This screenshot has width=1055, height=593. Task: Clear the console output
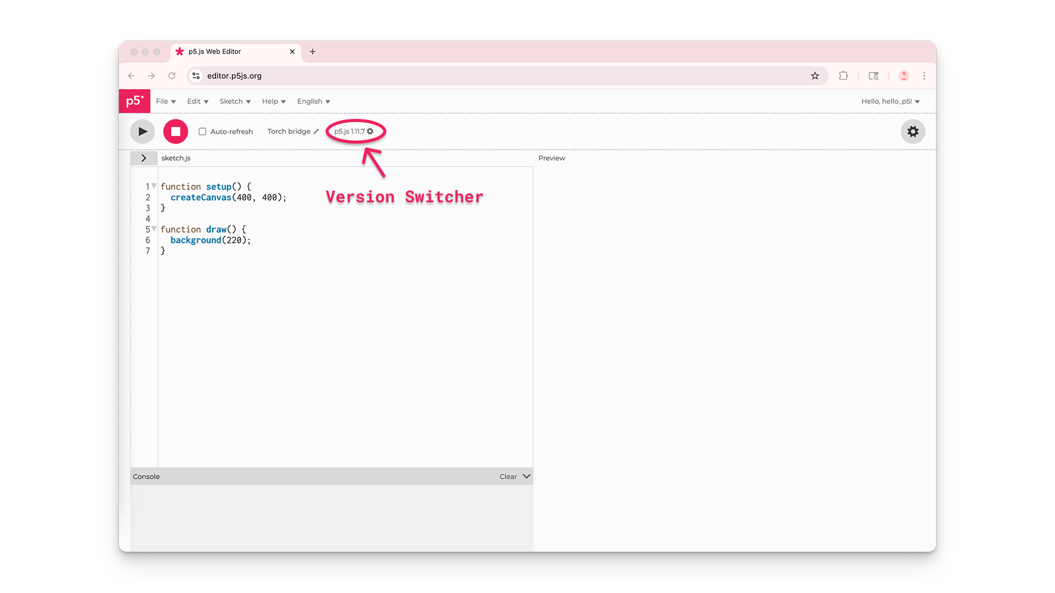[508, 477]
